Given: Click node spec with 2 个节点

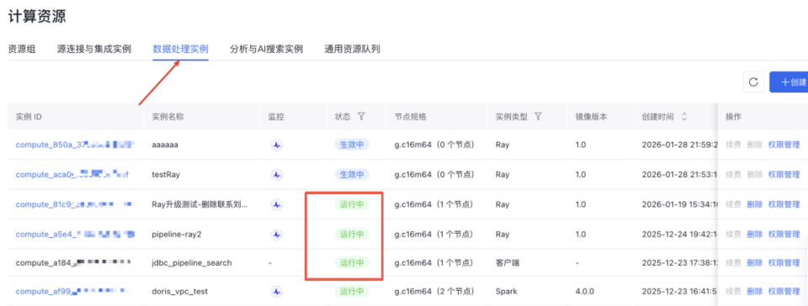Looking at the screenshot, I should pos(434,292).
